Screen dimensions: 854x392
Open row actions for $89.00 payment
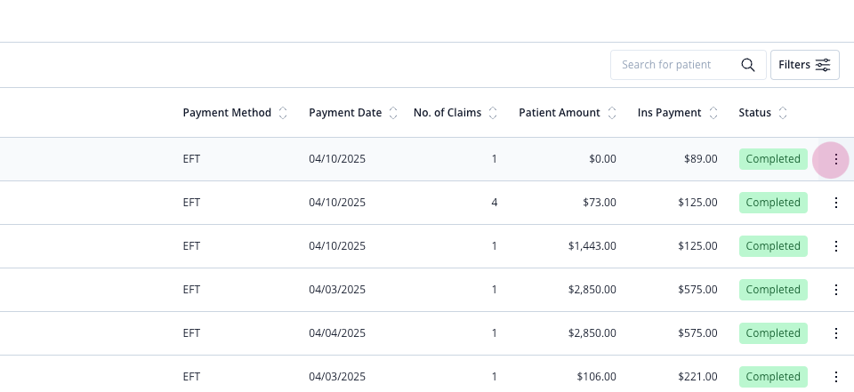[835, 159]
